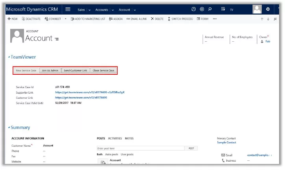Click the quick create plus icon

point(202,9)
